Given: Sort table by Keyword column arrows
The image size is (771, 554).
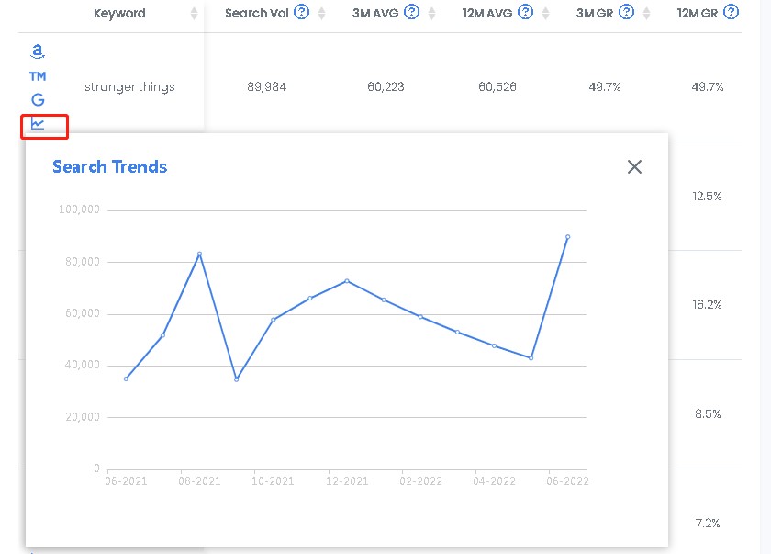Looking at the screenshot, I should point(194,13).
